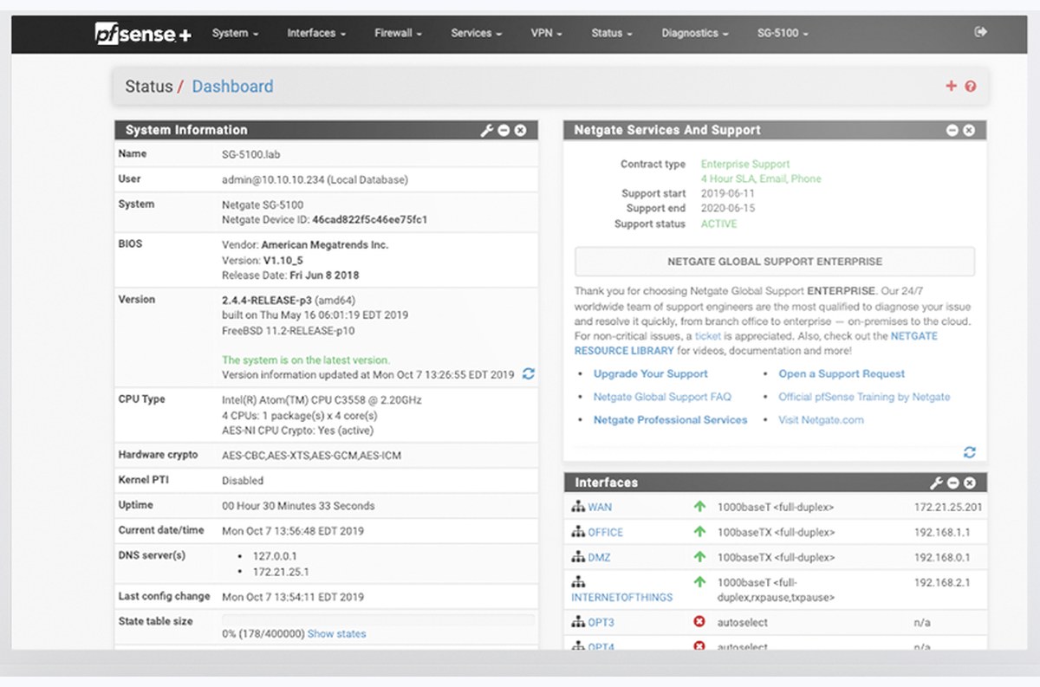Image resolution: width=1040 pixels, height=687 pixels.
Task: Click OFFICE green up arrow status
Action: point(699,532)
